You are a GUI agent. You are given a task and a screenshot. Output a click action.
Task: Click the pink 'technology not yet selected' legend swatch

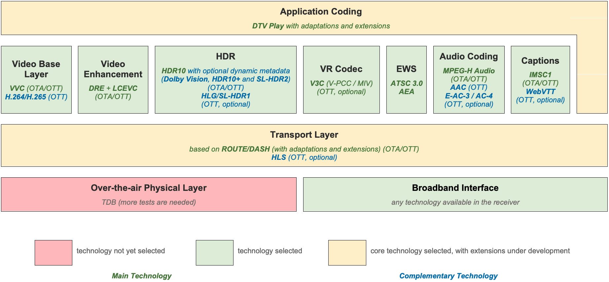53,253
